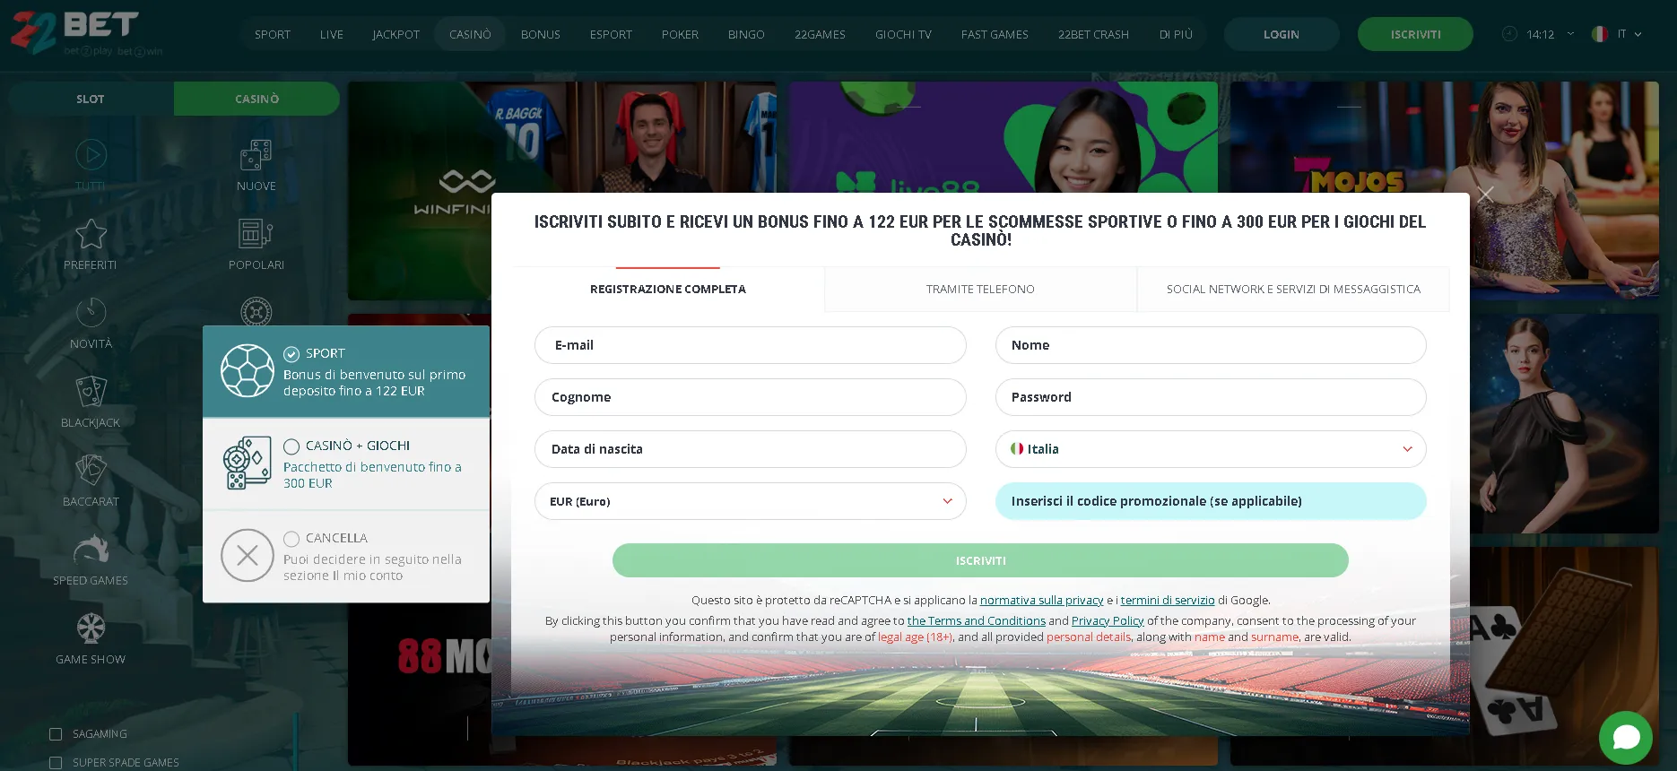Select the Speed Games icon
The image size is (1677, 771).
click(91, 550)
